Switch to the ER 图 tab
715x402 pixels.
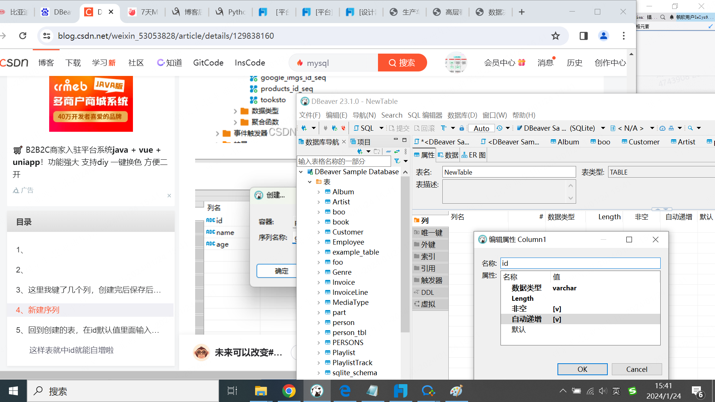(x=474, y=155)
